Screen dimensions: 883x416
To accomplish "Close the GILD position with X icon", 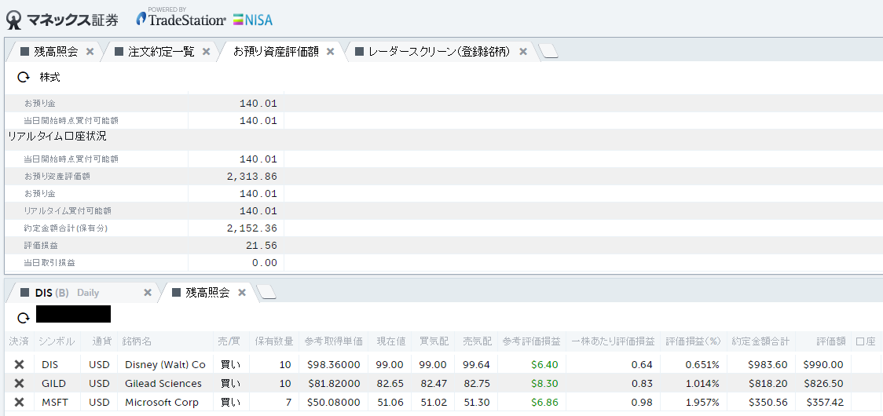I will [x=19, y=383].
